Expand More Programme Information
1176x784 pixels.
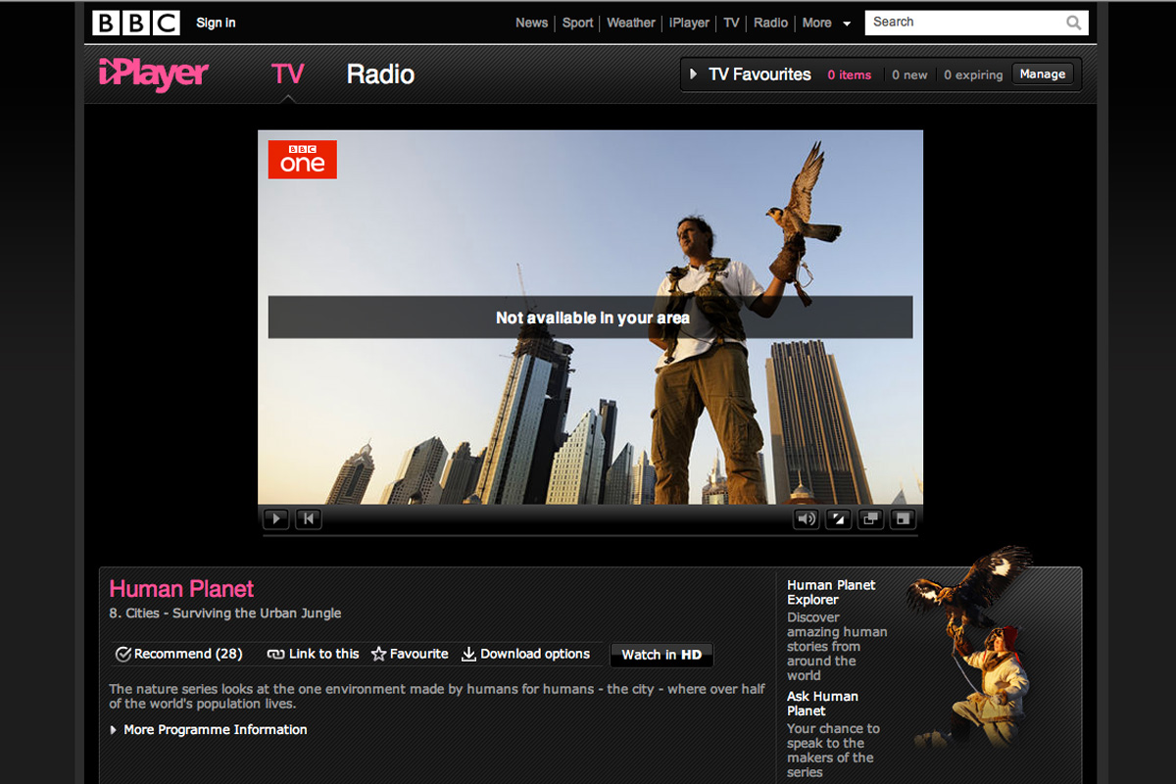point(215,729)
